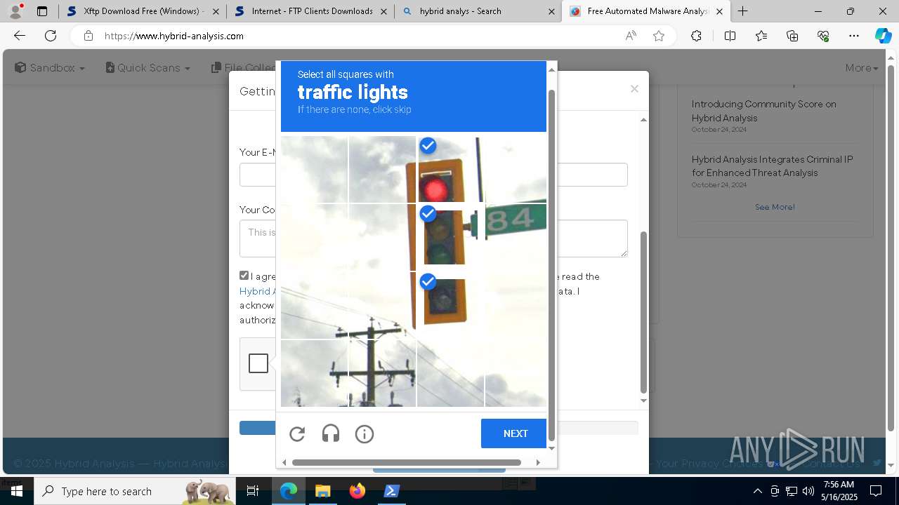Click the taskbar search box
The width and height of the screenshot is (899, 505).
(135, 491)
